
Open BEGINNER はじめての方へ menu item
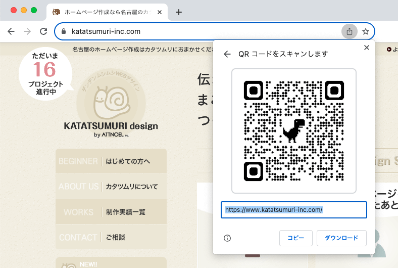(x=111, y=161)
